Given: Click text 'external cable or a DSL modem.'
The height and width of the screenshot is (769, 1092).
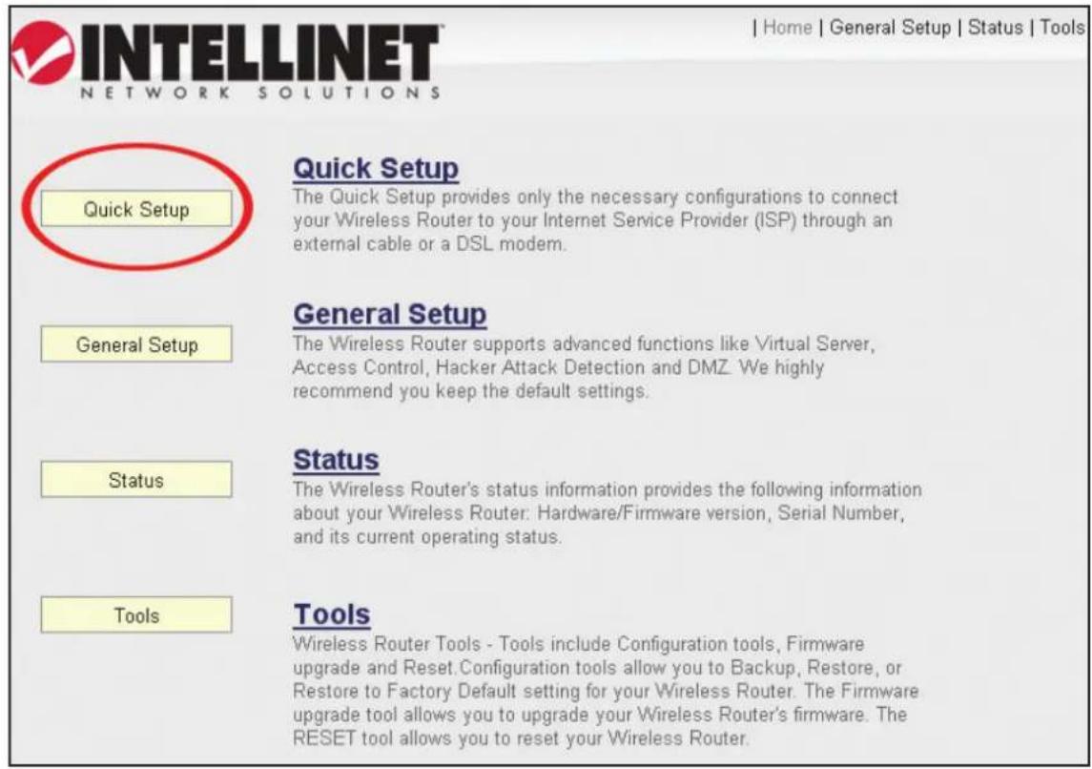Looking at the screenshot, I should click(430, 244).
